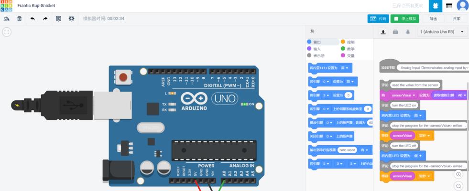Select the 变量 variables block category
This screenshot has height=191, width=469.
pyautogui.click(x=348, y=55)
